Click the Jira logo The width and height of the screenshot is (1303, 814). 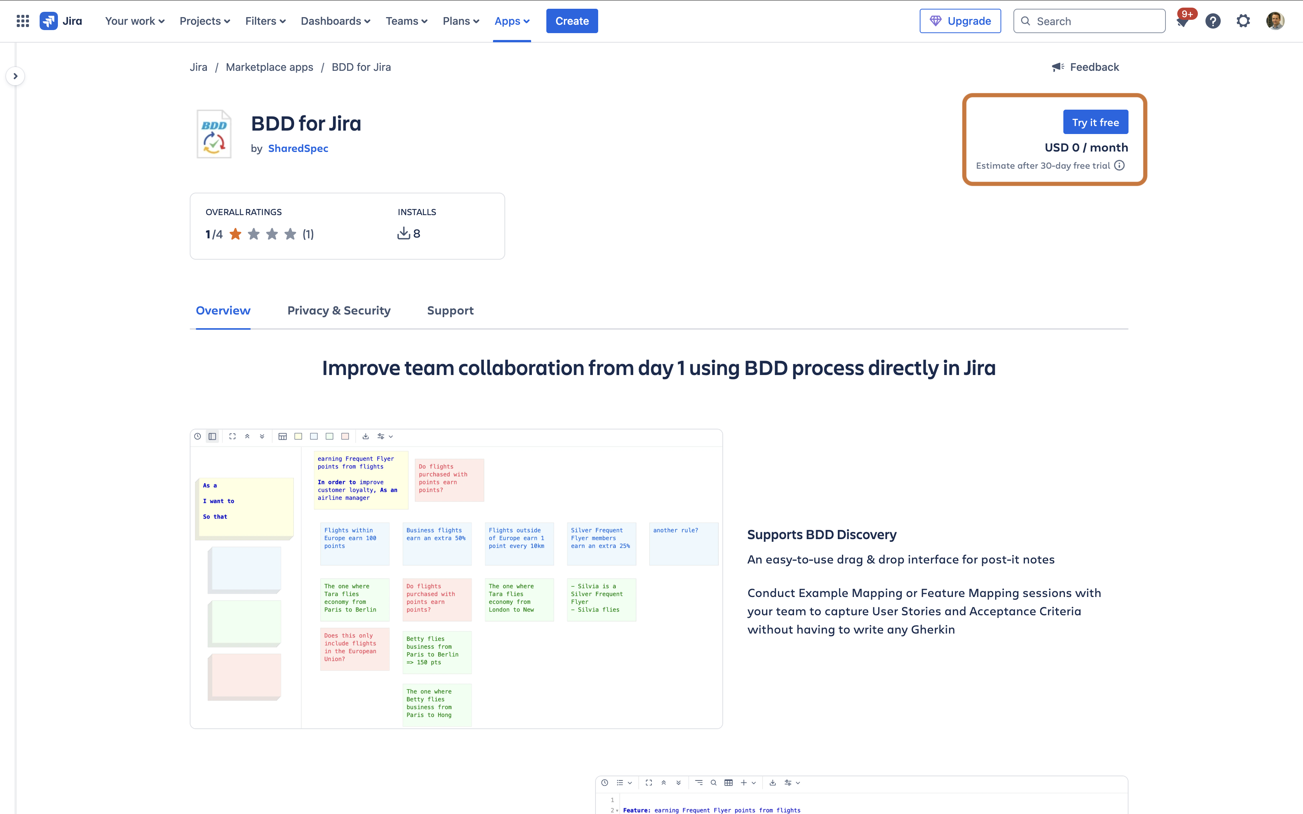[x=61, y=21]
